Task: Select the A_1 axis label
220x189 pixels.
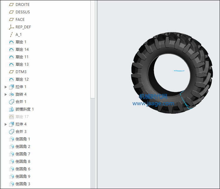Action: tap(18, 35)
